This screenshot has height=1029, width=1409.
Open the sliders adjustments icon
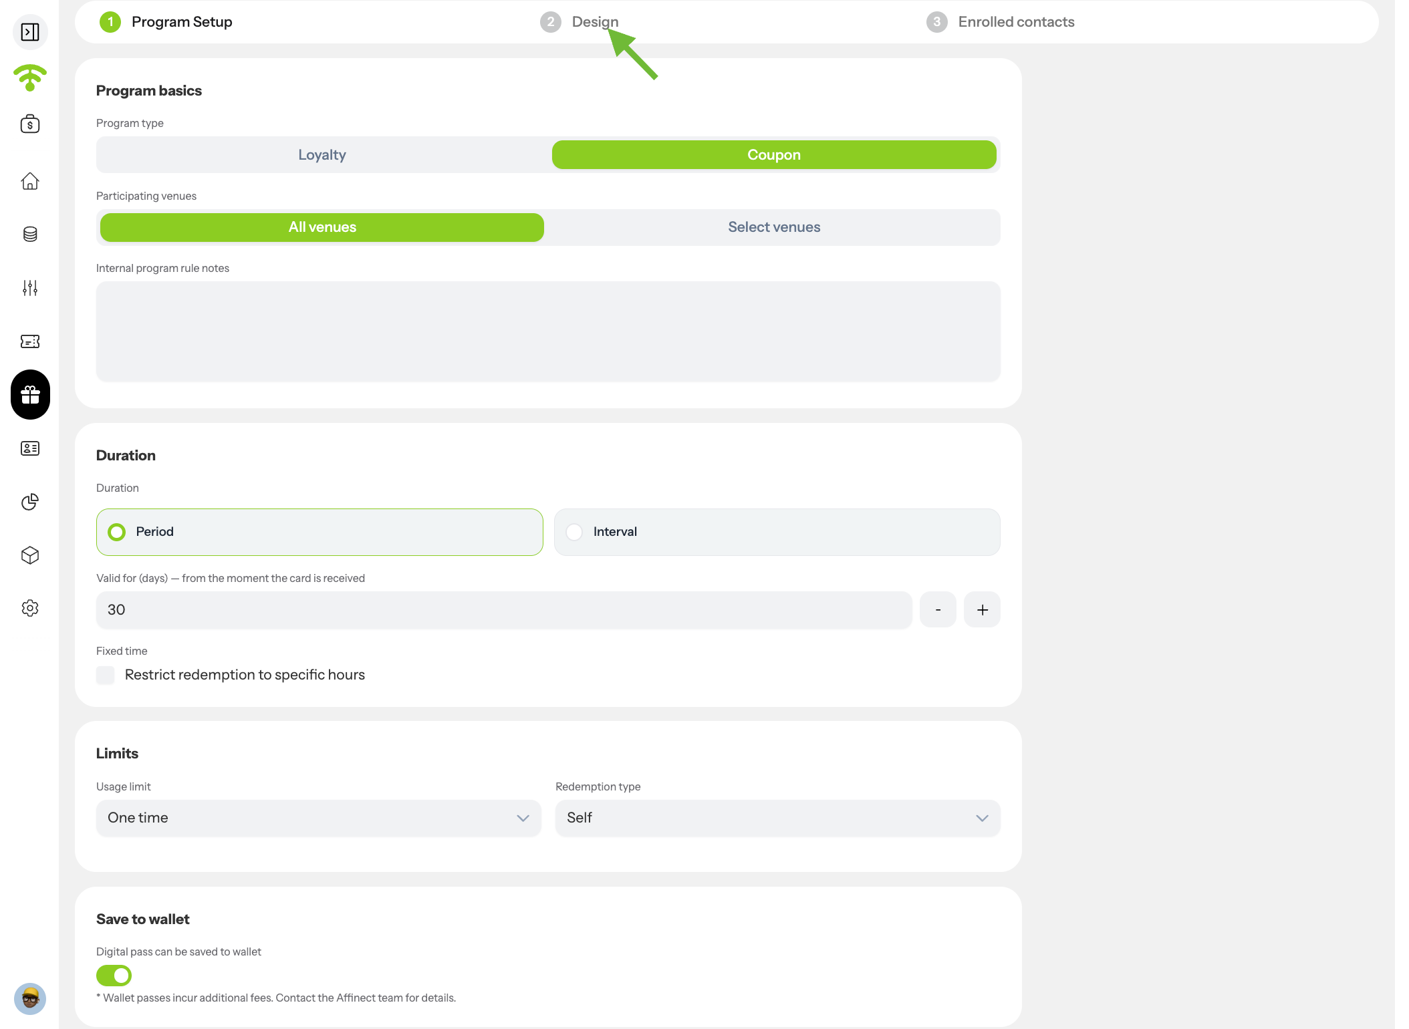[30, 288]
